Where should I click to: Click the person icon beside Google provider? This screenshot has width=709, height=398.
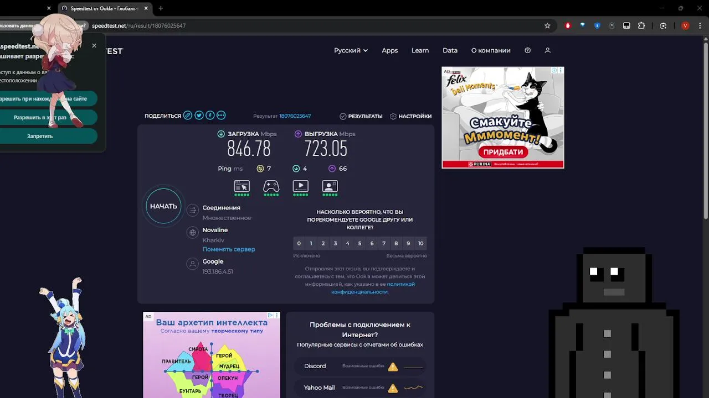(193, 264)
